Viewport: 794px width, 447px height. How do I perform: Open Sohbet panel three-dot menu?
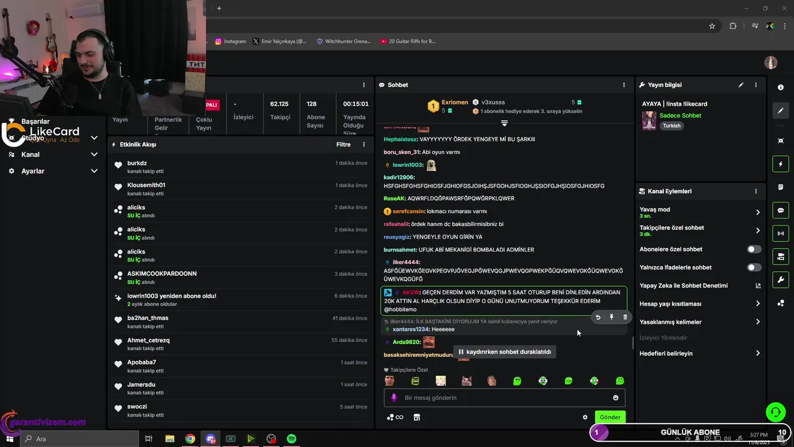[624, 85]
